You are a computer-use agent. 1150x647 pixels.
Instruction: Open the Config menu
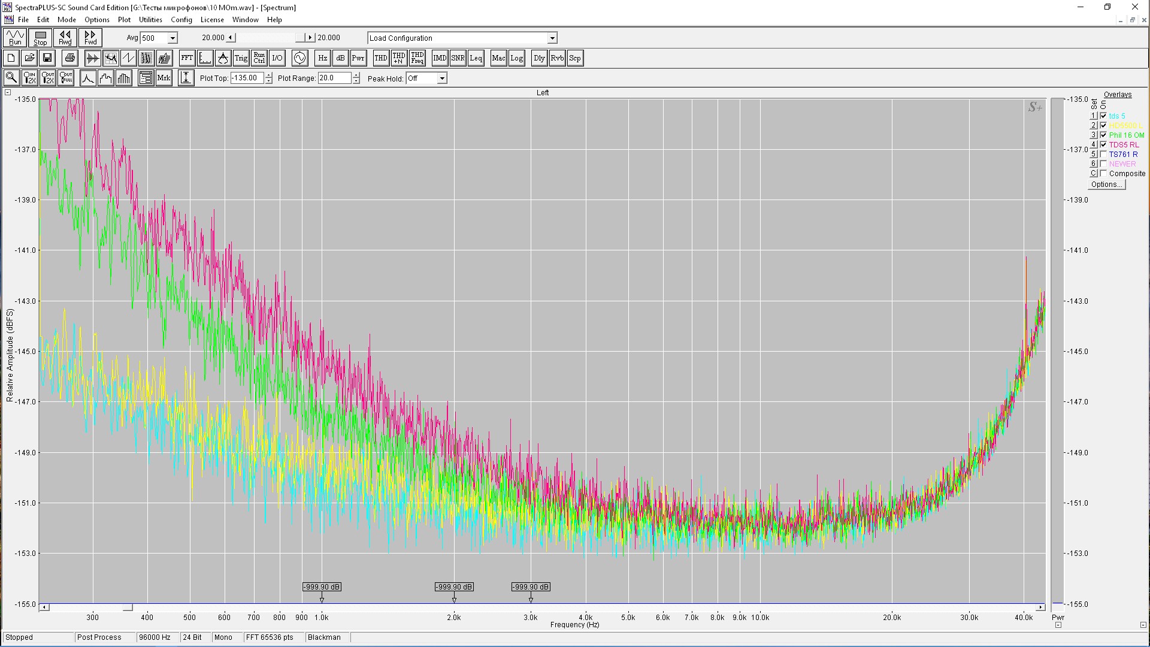(x=181, y=20)
